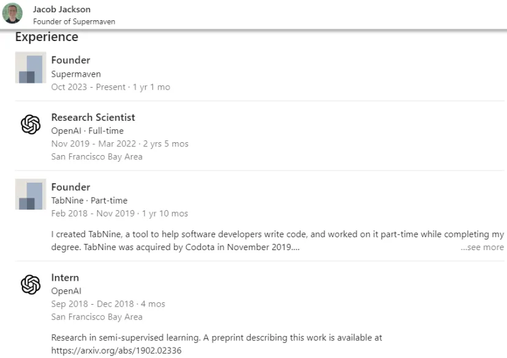Expand TabNine description with see more
Screen dimensions: 507x358
click(482, 247)
